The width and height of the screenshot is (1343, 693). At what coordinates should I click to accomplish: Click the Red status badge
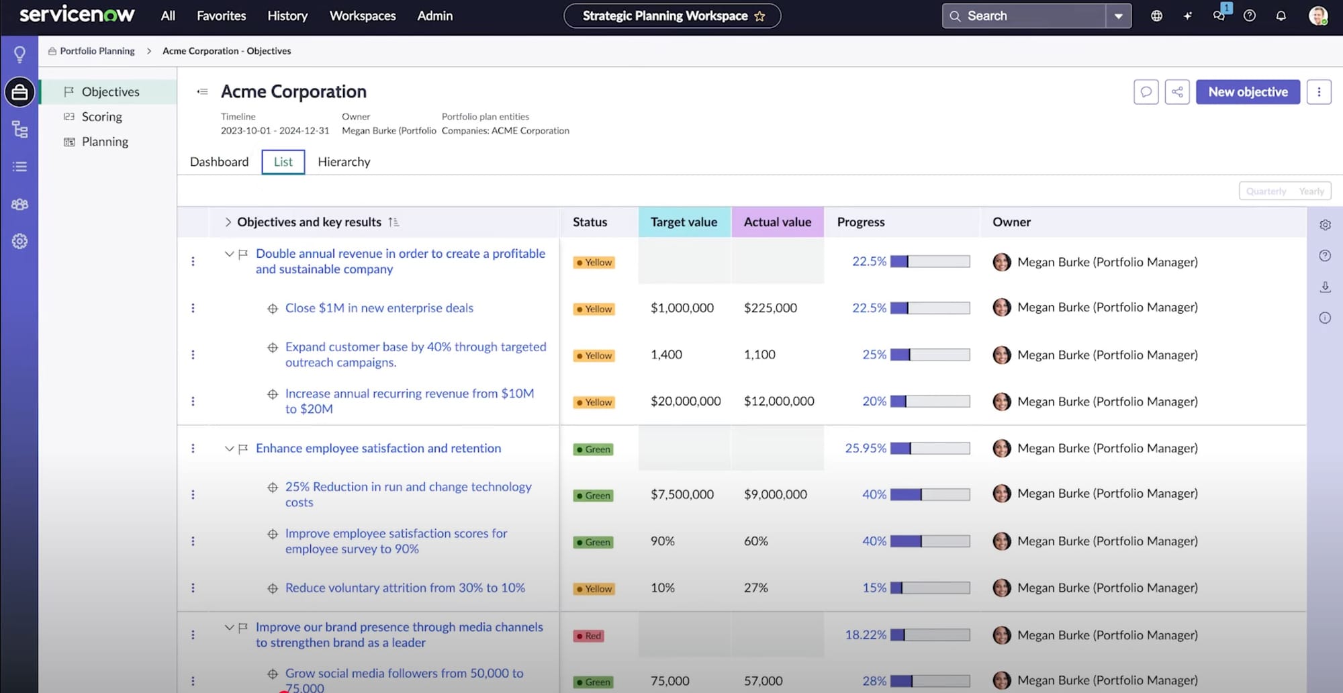[x=589, y=636]
